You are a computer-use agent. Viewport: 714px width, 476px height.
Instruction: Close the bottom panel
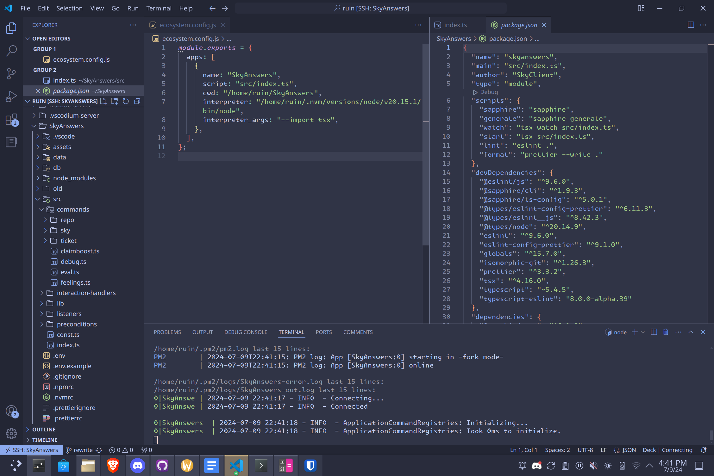pyautogui.click(x=703, y=332)
